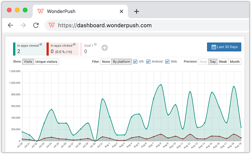Click the macOS yellow minimize button
Image resolution: width=251 pixels, height=154 pixels.
17,10
